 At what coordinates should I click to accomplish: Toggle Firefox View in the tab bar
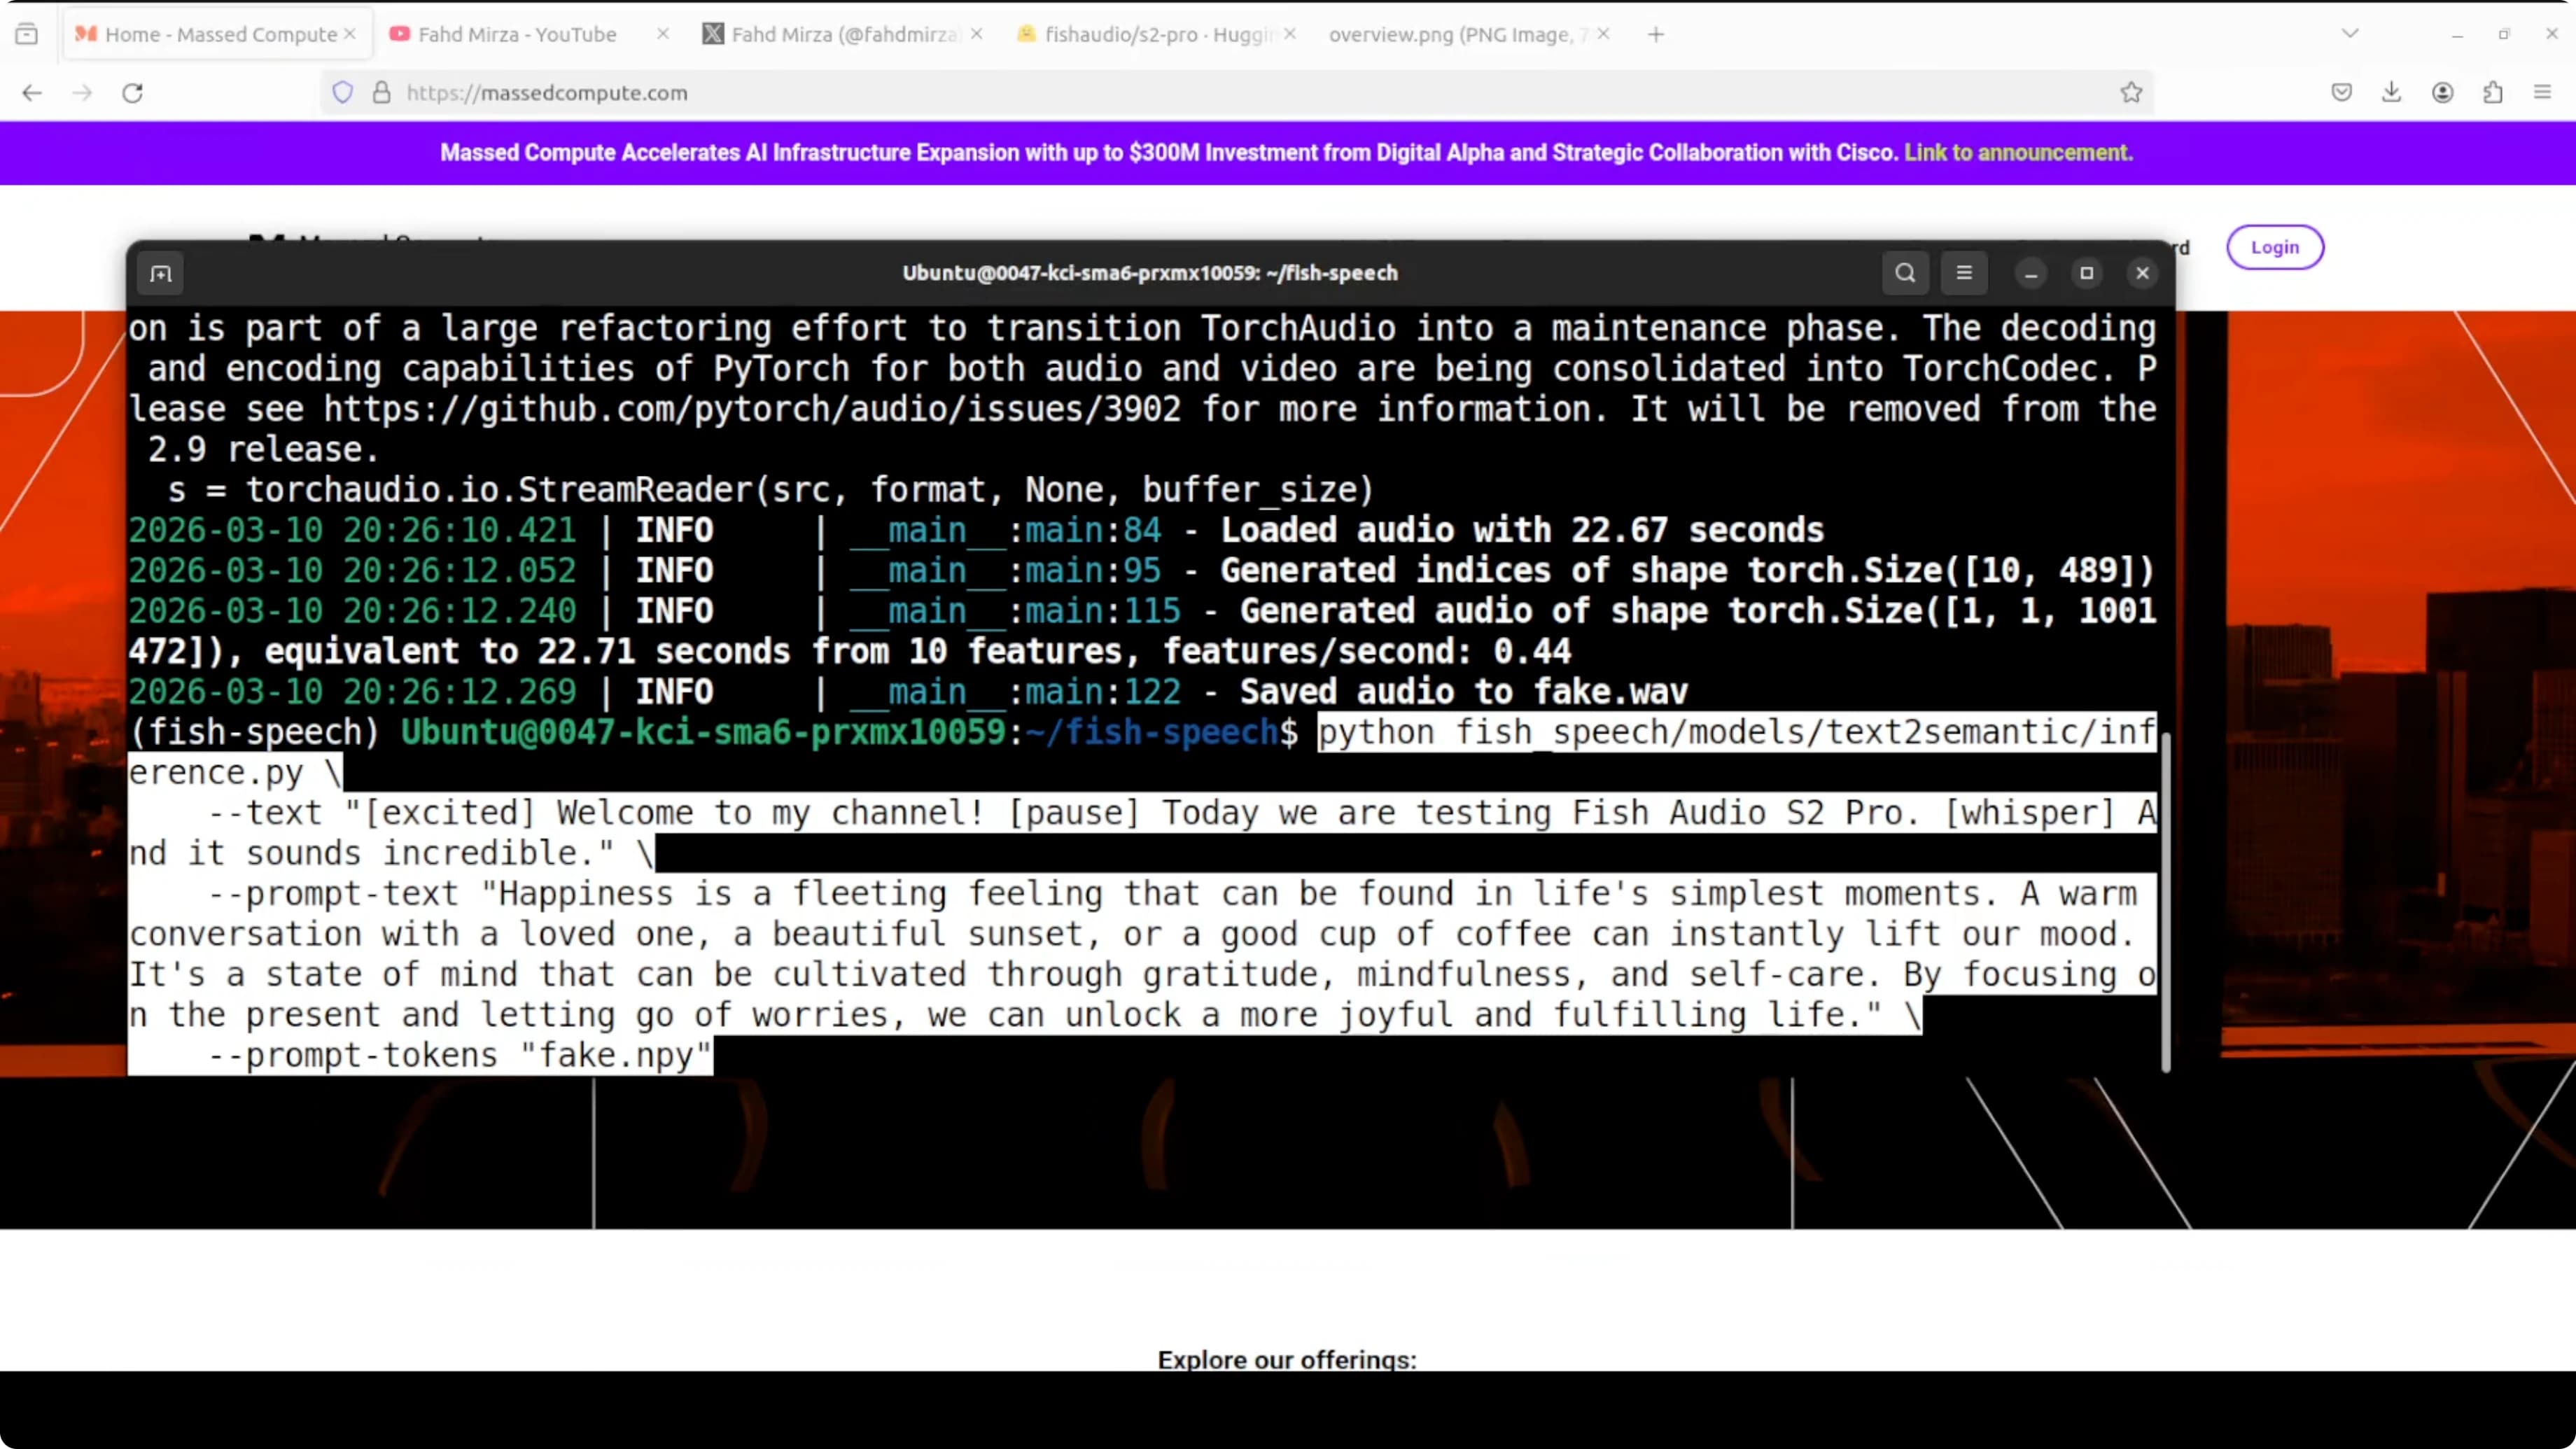(27, 32)
